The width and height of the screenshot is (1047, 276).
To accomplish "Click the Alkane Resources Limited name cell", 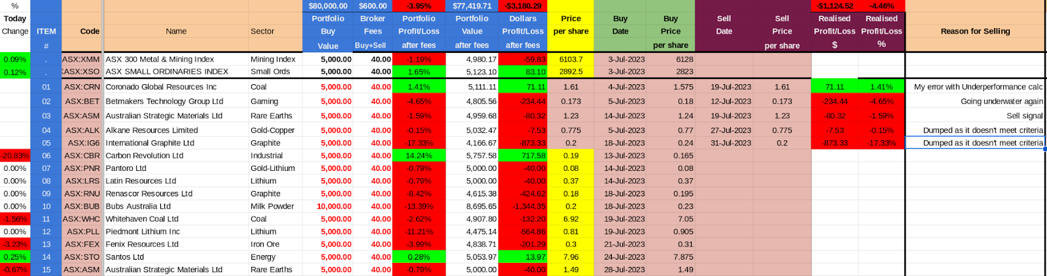I will pyautogui.click(x=176, y=130).
